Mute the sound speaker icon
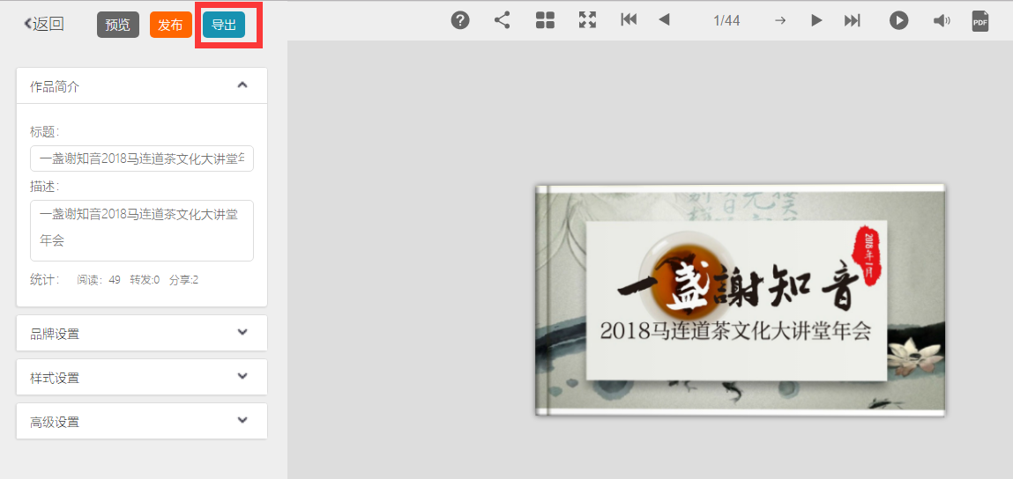The image size is (1013, 479). click(942, 20)
